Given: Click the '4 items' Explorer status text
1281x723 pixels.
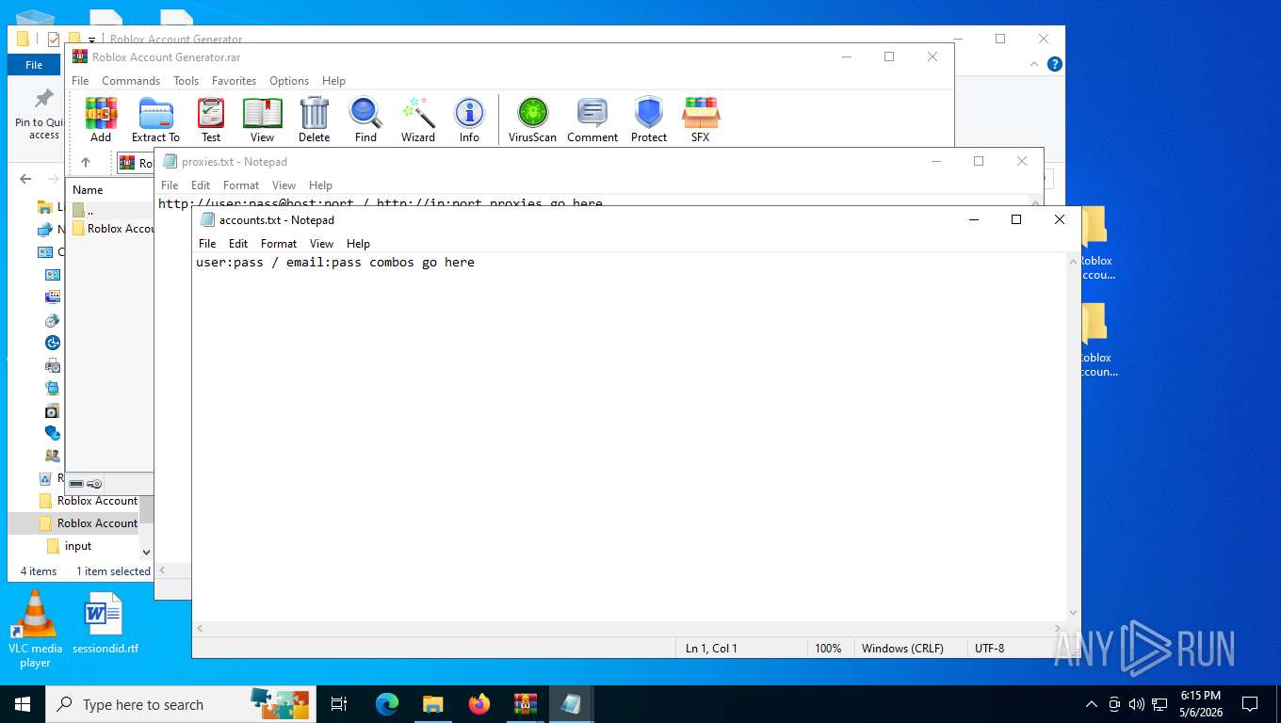Looking at the screenshot, I should (39, 571).
